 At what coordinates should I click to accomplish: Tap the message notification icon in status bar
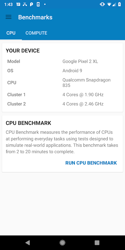click(18, 5)
